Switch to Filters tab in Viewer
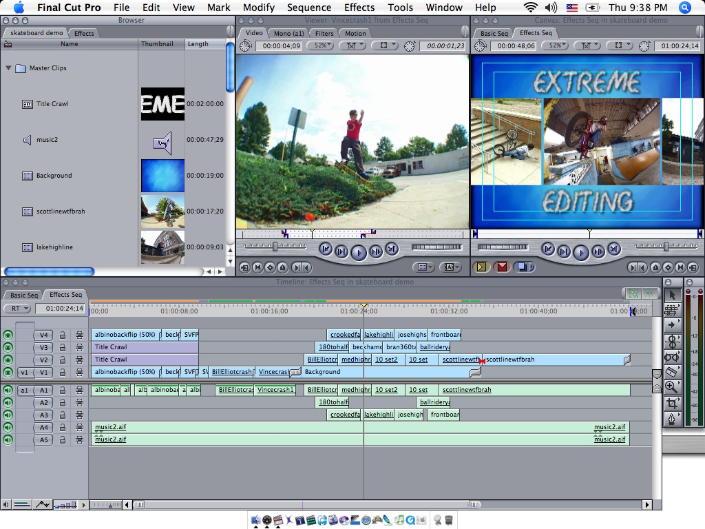Image resolution: width=705 pixels, height=529 pixels. click(x=324, y=33)
